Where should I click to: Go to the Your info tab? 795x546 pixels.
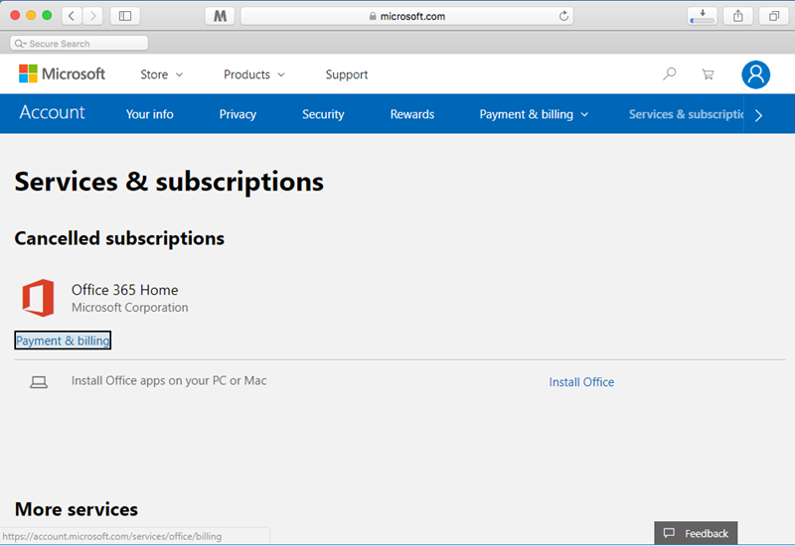point(150,114)
